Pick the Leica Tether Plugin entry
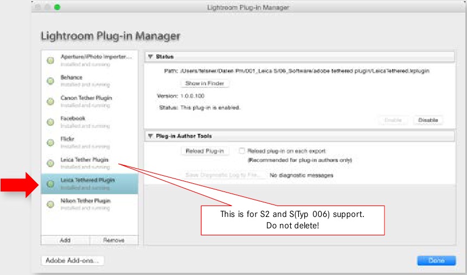467x275 pixels. pyautogui.click(x=89, y=163)
